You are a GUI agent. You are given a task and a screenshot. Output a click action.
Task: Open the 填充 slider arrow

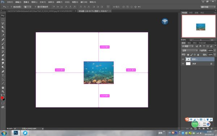coord(214,55)
